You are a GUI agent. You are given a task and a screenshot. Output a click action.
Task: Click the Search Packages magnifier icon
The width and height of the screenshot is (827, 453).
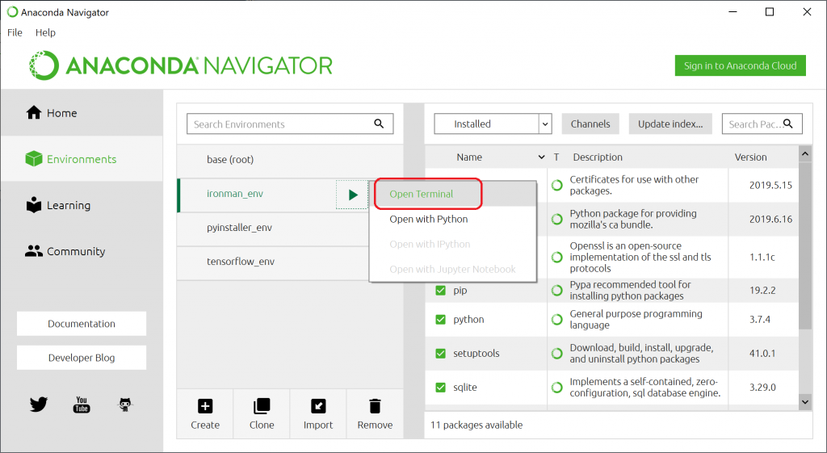pos(788,124)
